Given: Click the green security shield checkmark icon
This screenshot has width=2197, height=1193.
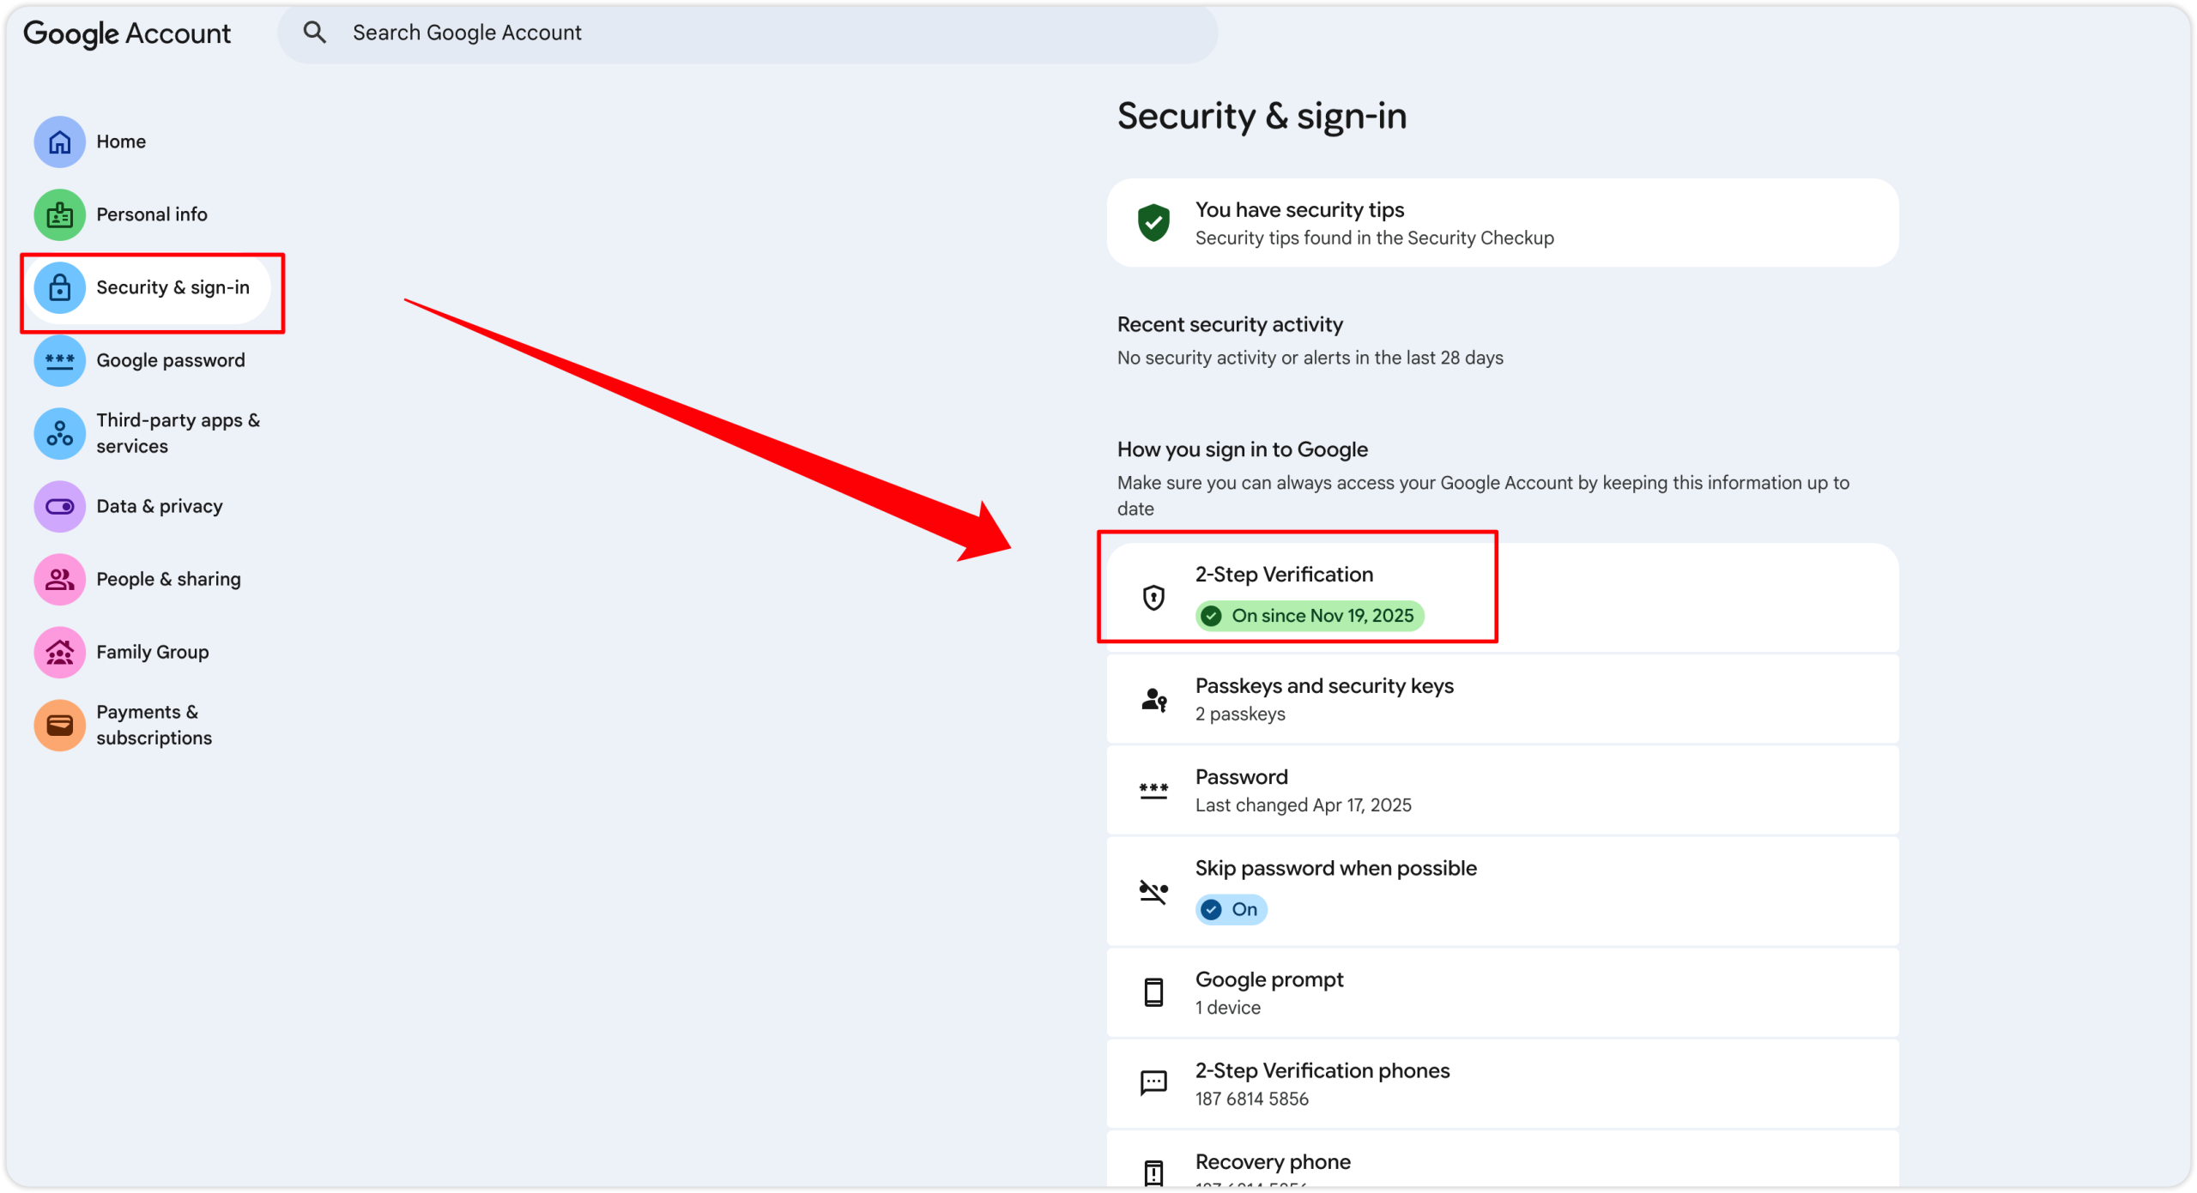Looking at the screenshot, I should point(1153,223).
